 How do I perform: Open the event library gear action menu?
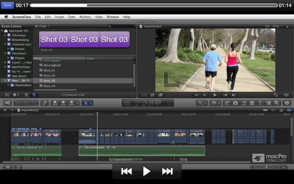tap(16, 95)
